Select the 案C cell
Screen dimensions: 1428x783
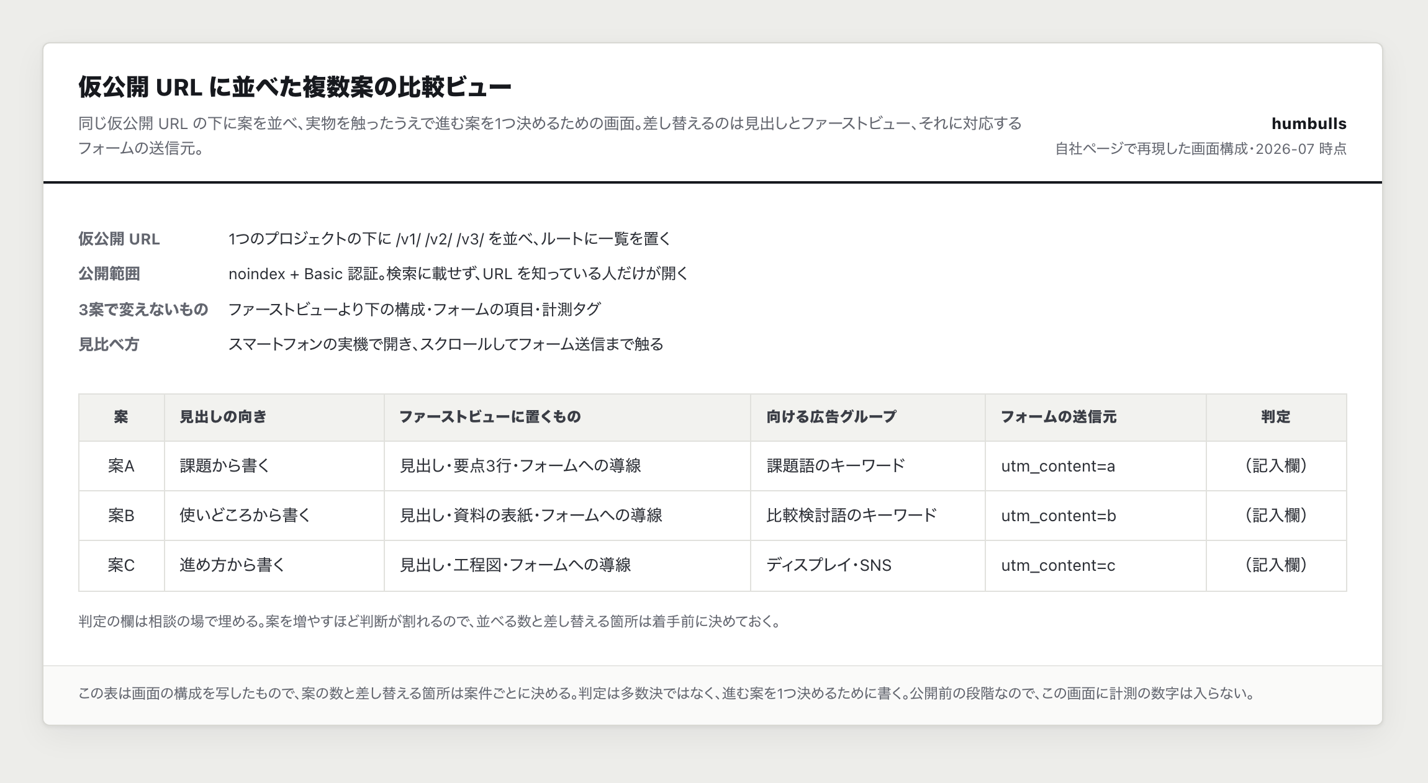tap(122, 565)
